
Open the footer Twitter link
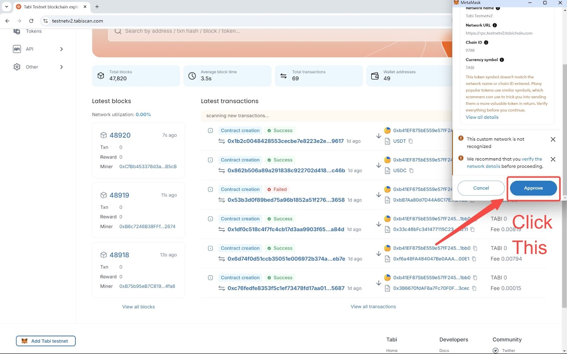[x=509, y=350]
